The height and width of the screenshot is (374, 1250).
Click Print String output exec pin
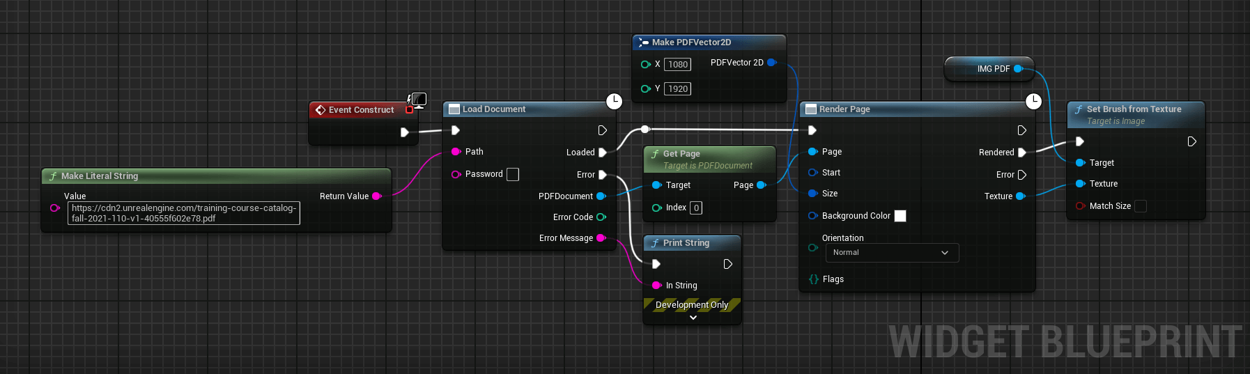coord(727,264)
